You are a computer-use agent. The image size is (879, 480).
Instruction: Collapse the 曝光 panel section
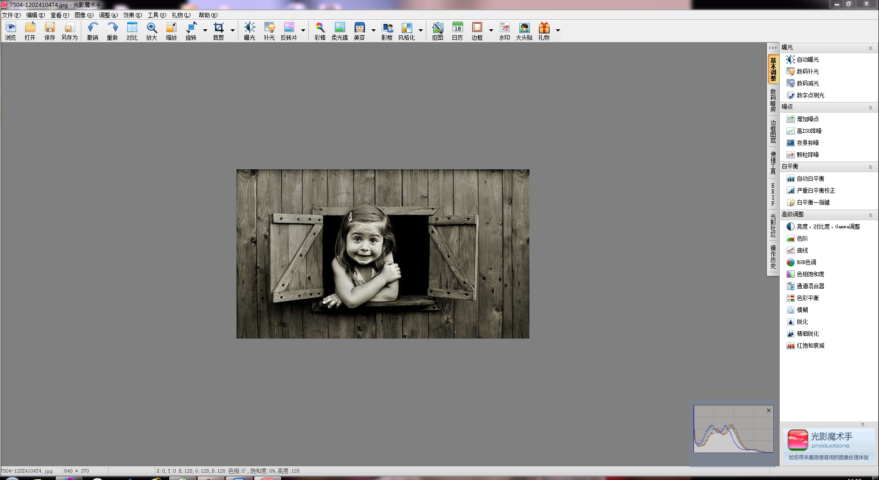coord(870,48)
